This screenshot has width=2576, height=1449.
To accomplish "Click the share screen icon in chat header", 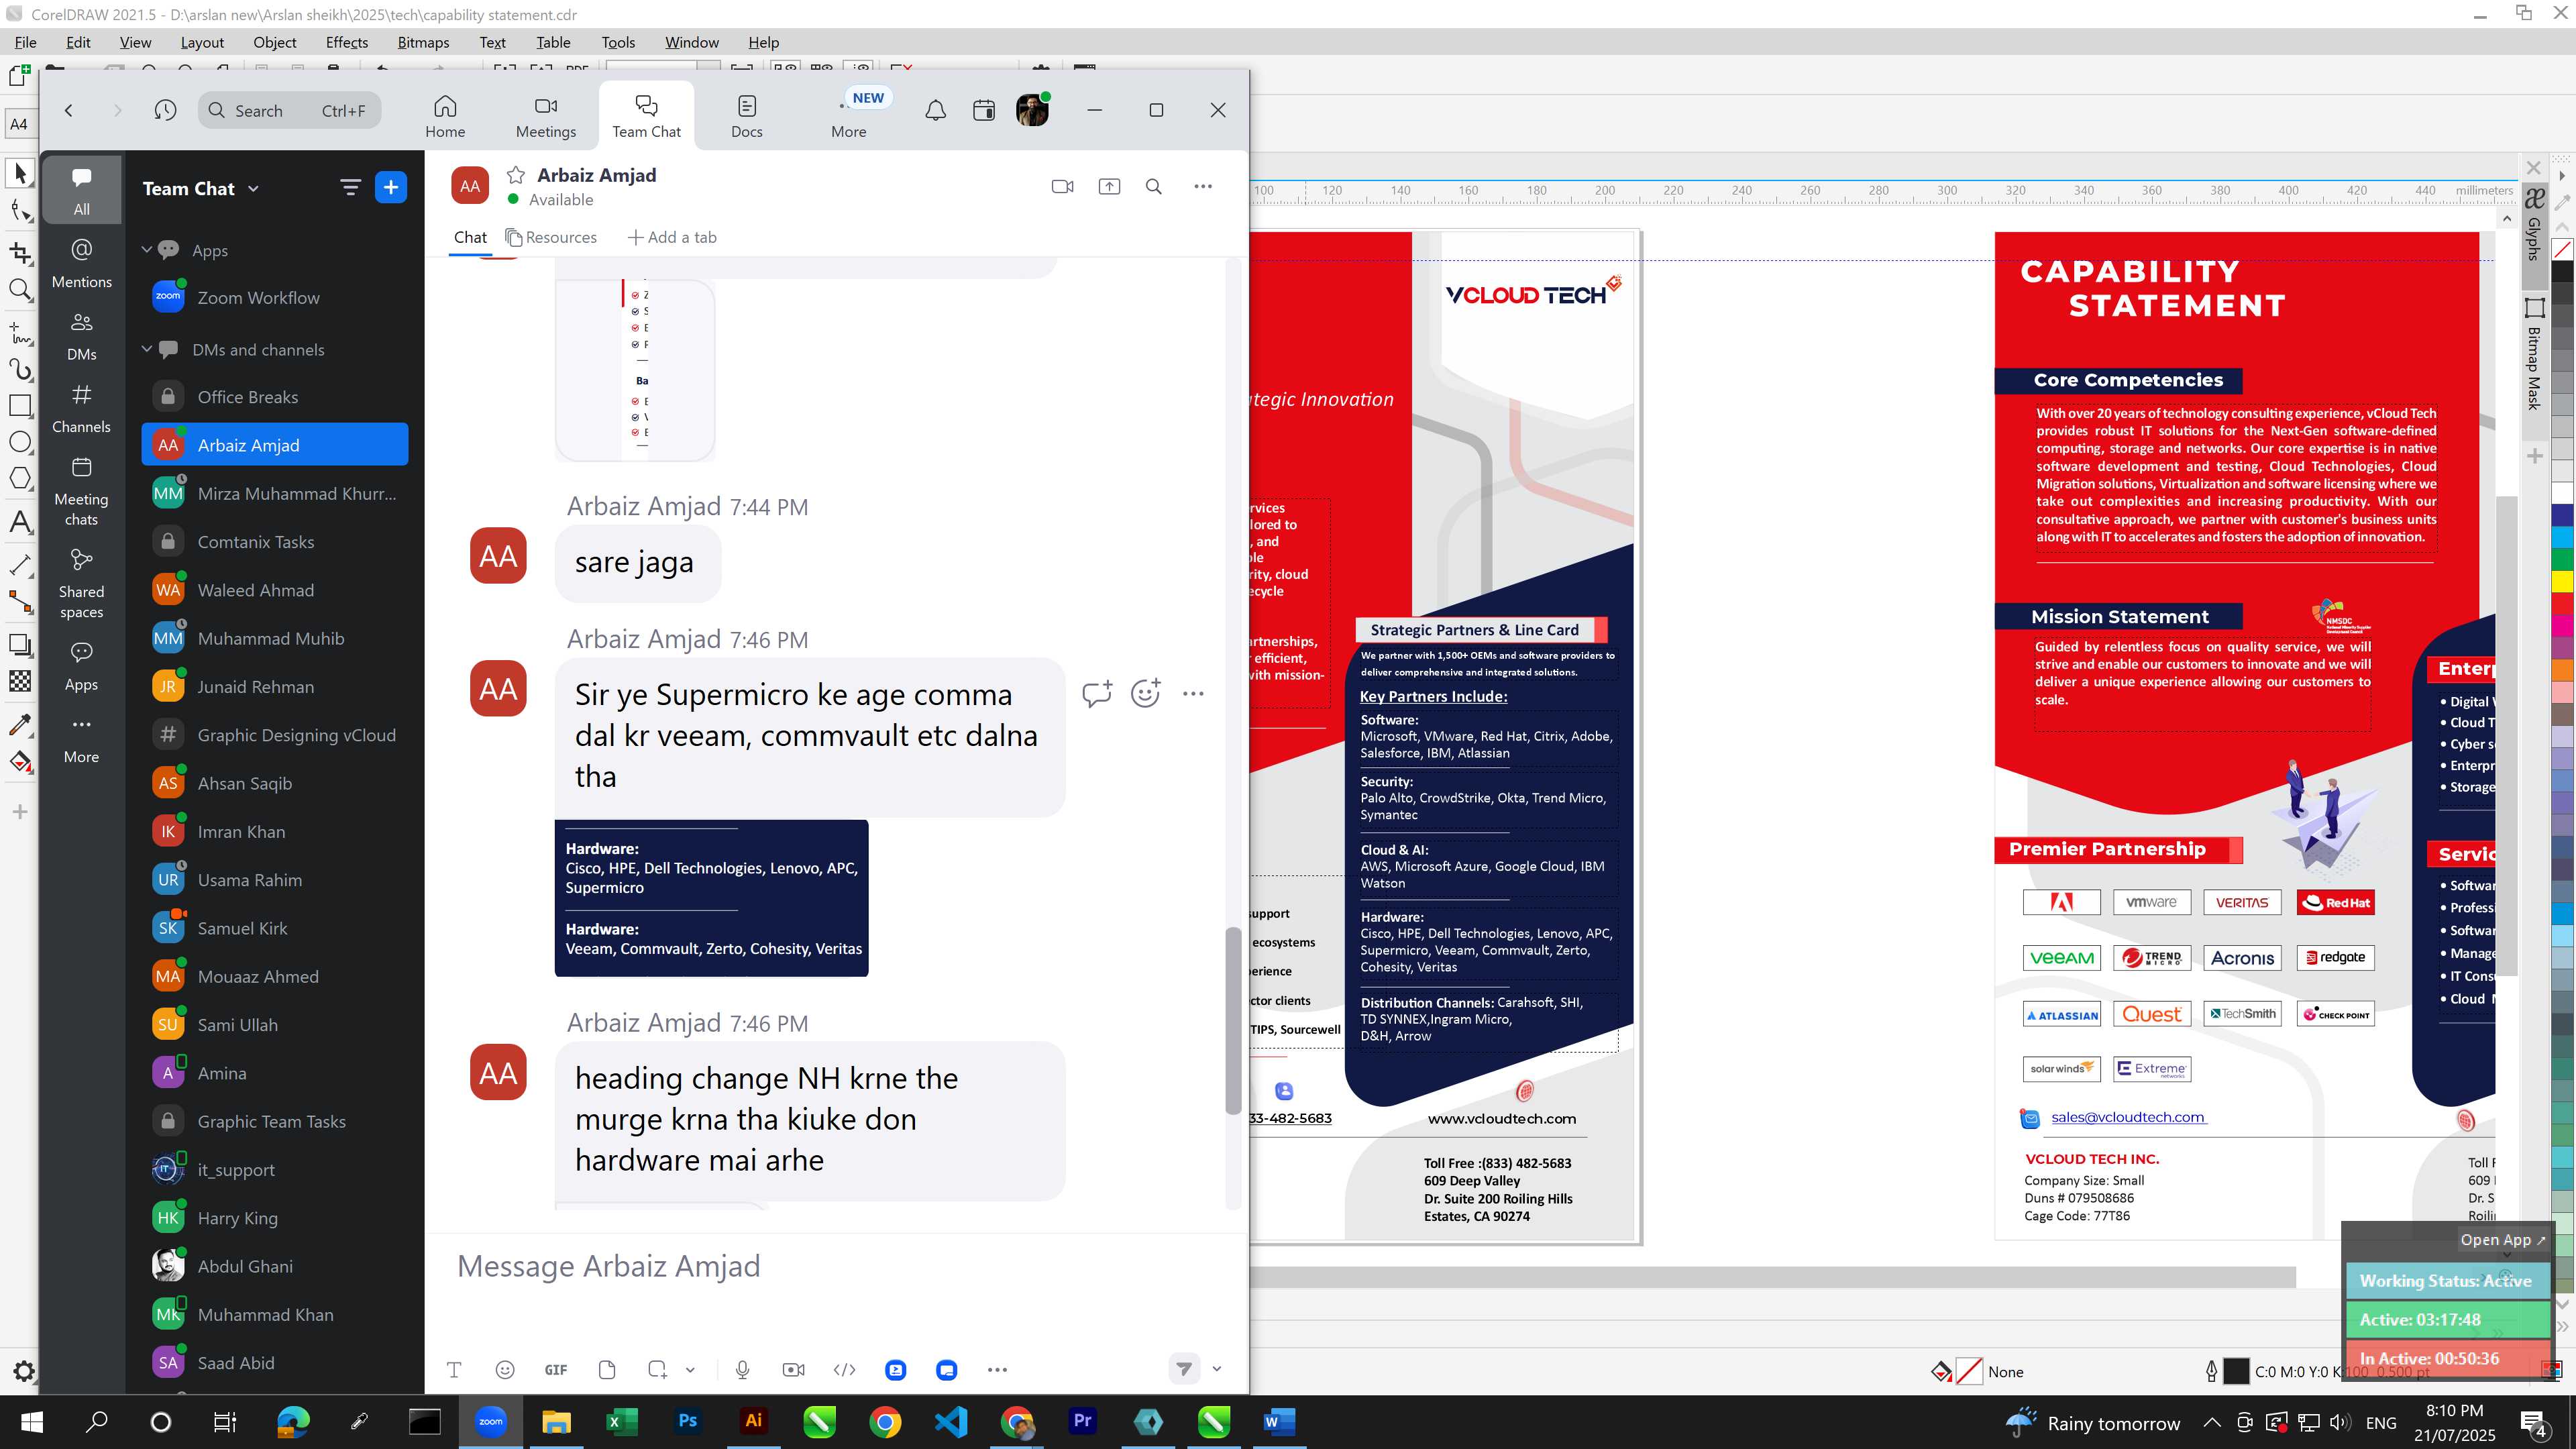I will (1109, 186).
